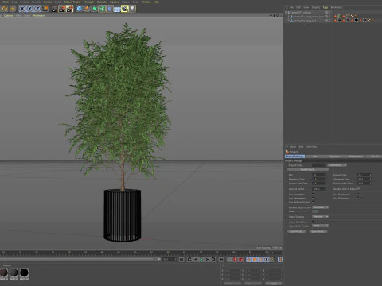
Task: Click the light bulb icon
Action: pos(132,9)
